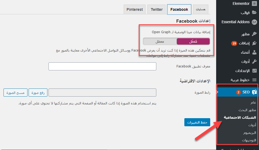Click the مظهر paintbrush icon
This screenshot has width=259, height=150.
254,34
